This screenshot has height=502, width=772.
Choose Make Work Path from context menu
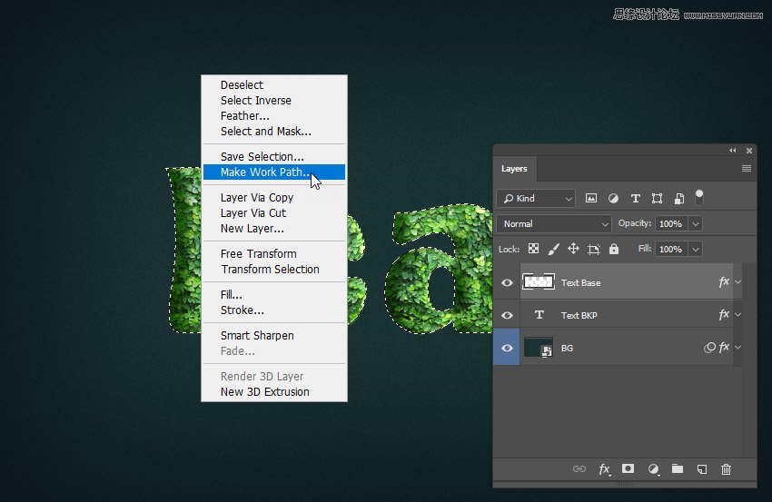coord(265,172)
